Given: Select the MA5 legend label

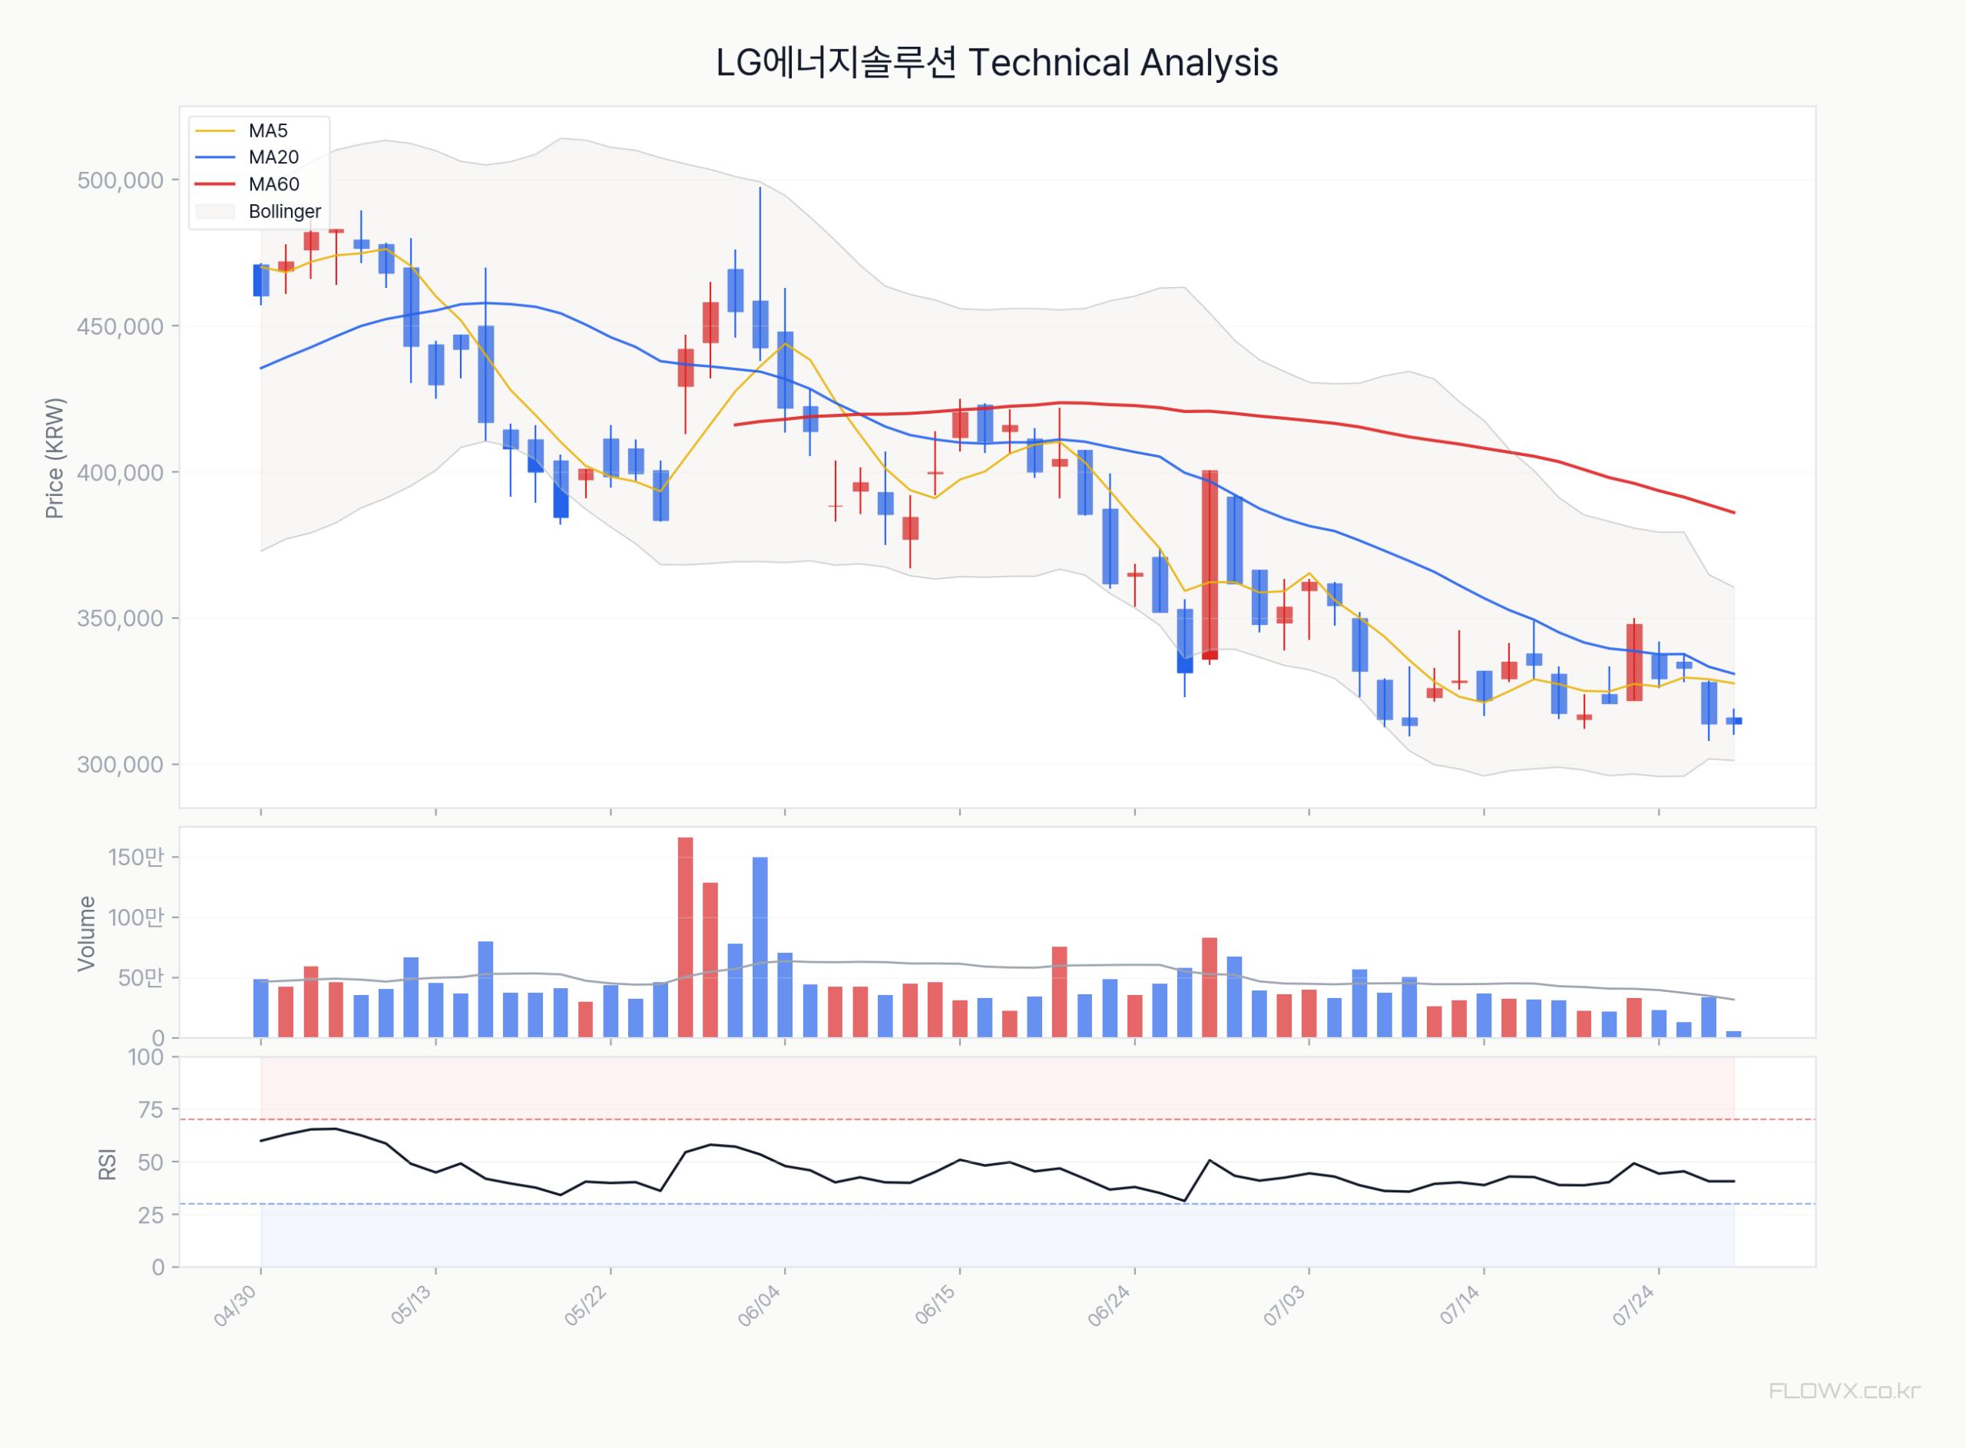Looking at the screenshot, I should 268,131.
